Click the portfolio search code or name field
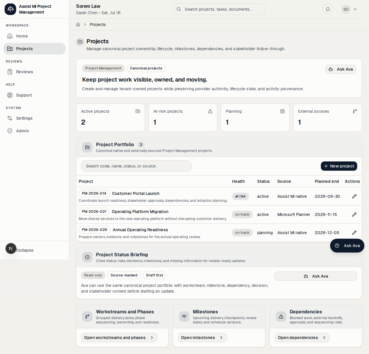This screenshot has height=354, width=369. [x=136, y=166]
